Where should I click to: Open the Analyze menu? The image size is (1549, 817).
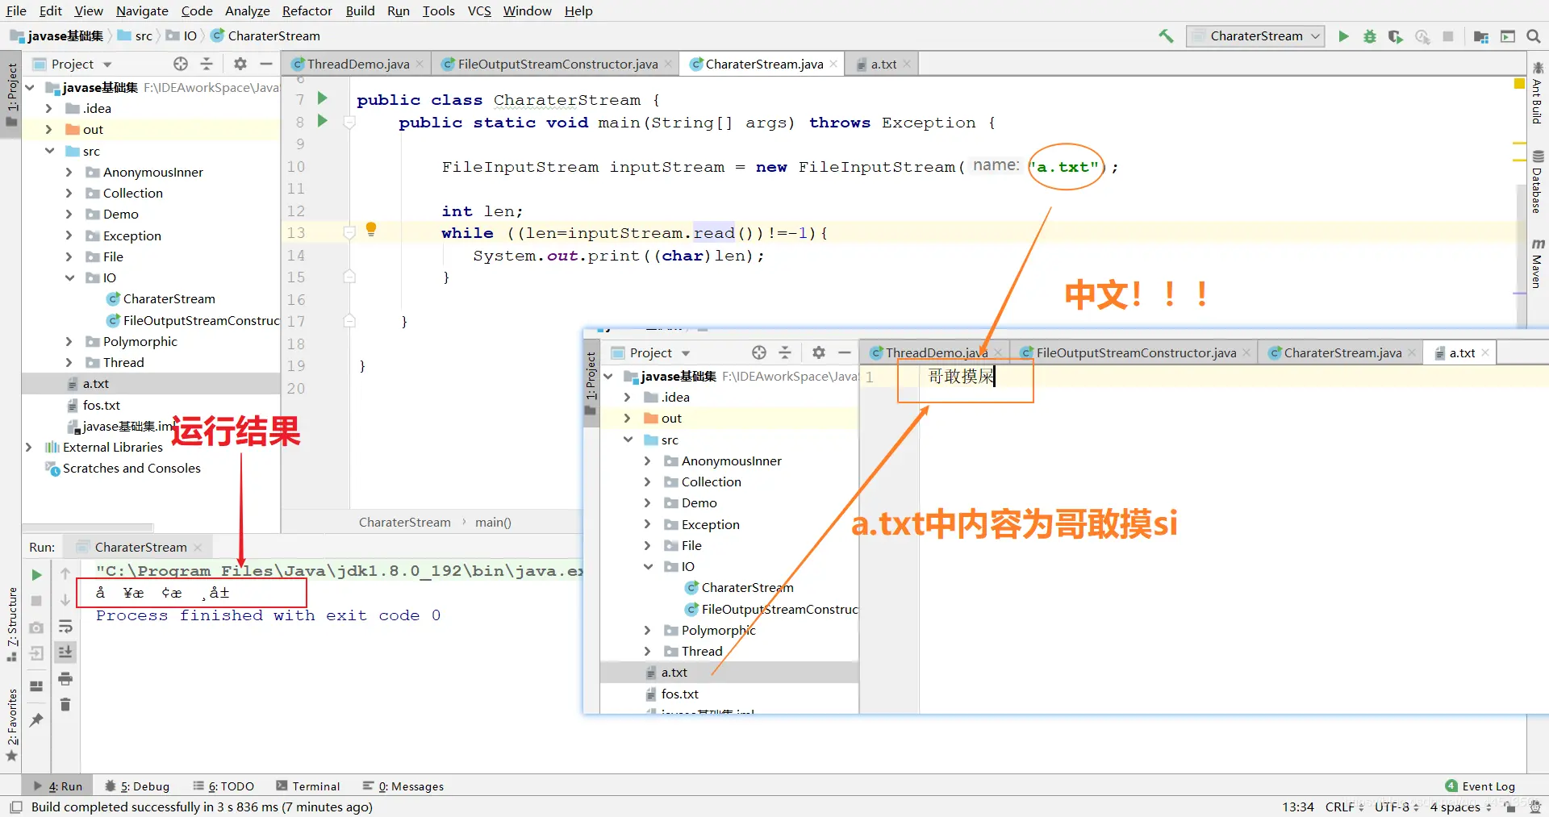(x=247, y=10)
